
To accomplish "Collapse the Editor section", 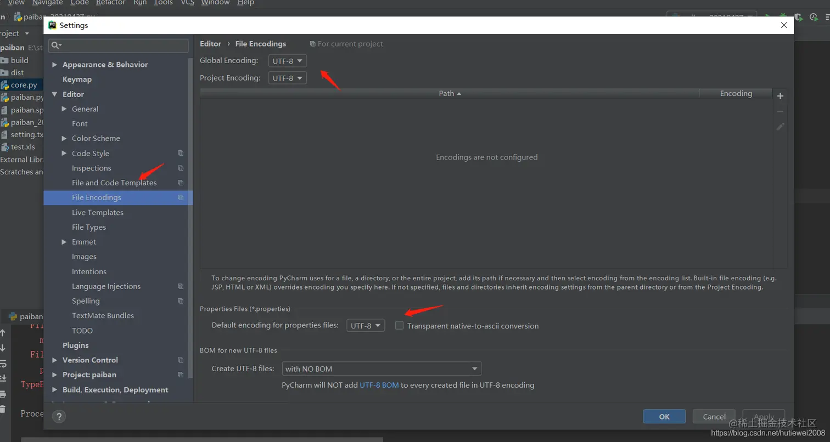I will coord(54,94).
